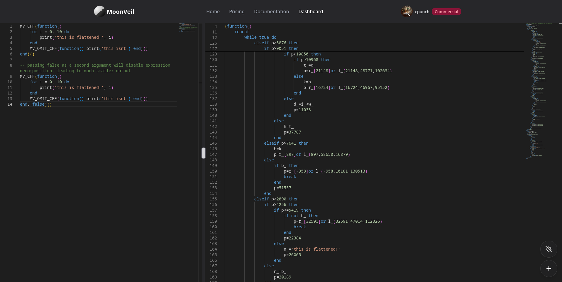Click output line n_='this is flattened!'
Image resolution: width=562 pixels, height=282 pixels.
(312, 249)
